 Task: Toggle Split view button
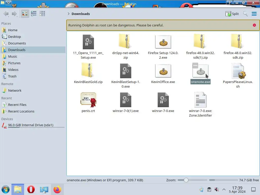pyautogui.click(x=232, y=14)
